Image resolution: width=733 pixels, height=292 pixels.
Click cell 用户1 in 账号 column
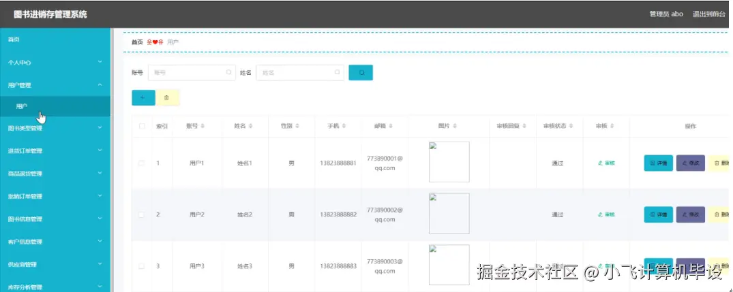pyautogui.click(x=197, y=163)
